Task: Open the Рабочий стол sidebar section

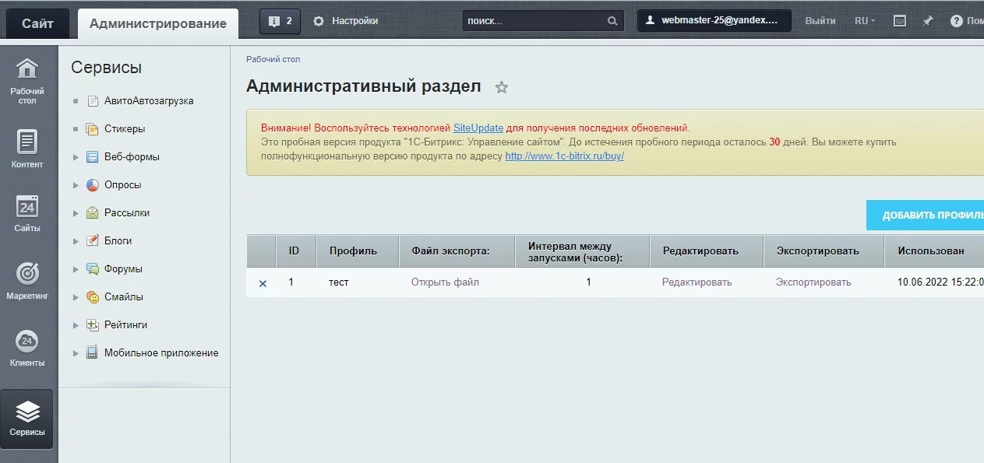Action: pos(27,80)
